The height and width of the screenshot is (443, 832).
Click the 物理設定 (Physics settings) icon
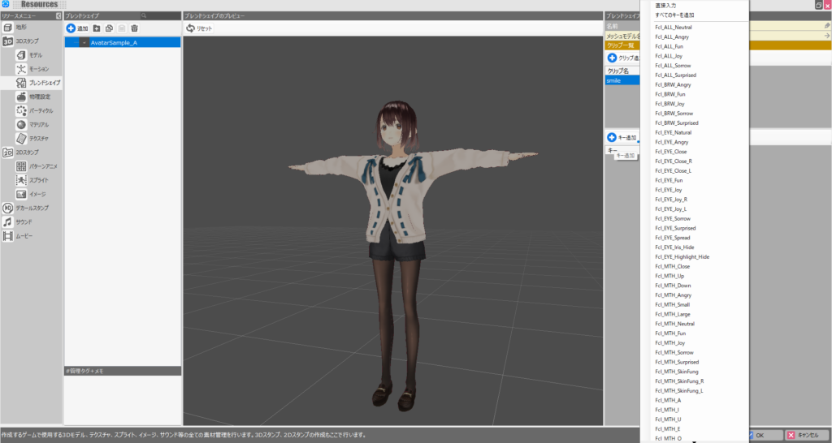point(23,97)
